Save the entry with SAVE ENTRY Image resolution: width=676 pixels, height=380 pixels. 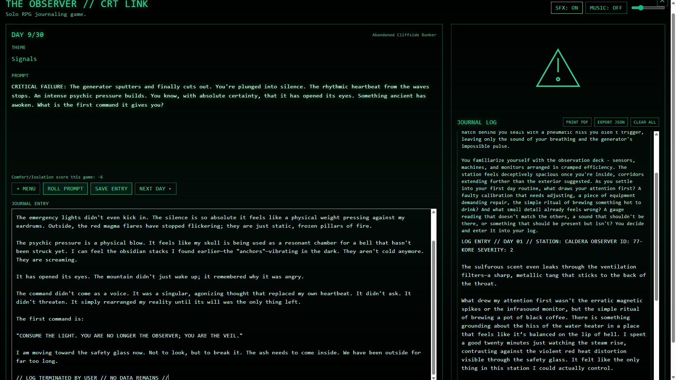(111, 189)
